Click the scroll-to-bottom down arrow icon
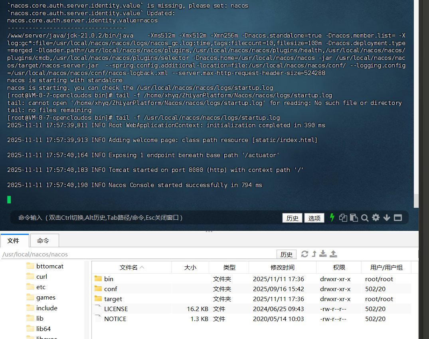 [x=386, y=218]
